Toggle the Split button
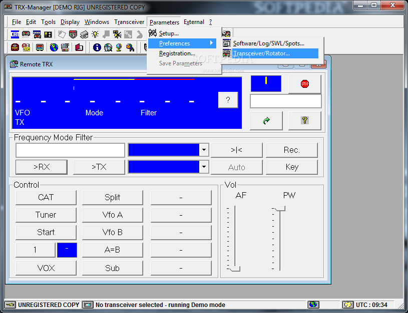408x313 pixels. pos(113,198)
